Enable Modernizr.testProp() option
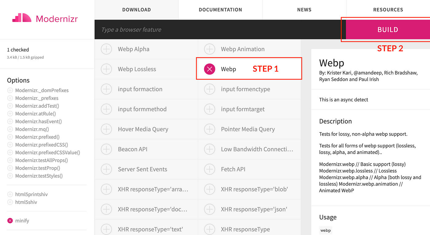Viewport: 430px width, 235px height. [x=10, y=168]
